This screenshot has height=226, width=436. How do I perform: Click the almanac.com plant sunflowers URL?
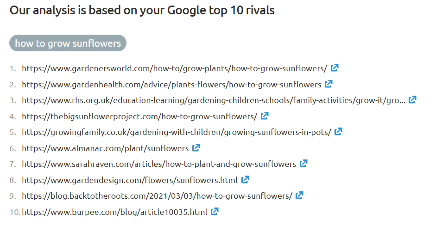[x=105, y=148]
